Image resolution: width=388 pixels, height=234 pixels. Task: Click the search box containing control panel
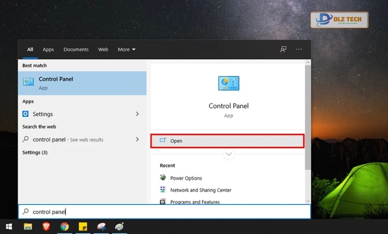[164, 212]
